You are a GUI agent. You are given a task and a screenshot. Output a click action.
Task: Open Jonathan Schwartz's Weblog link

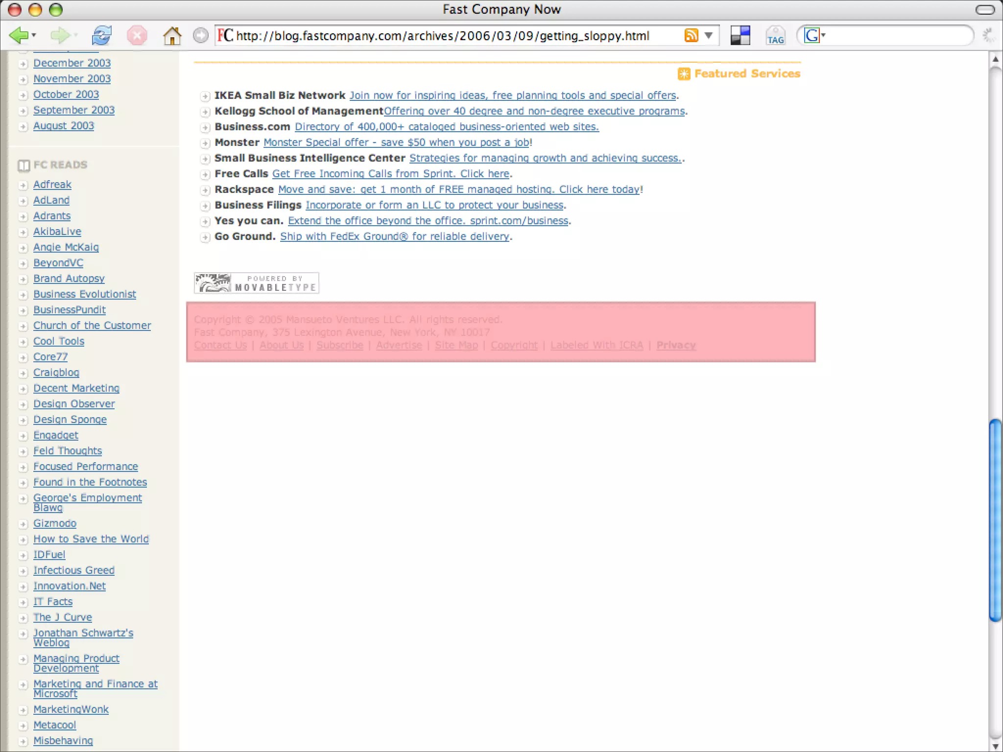83,637
